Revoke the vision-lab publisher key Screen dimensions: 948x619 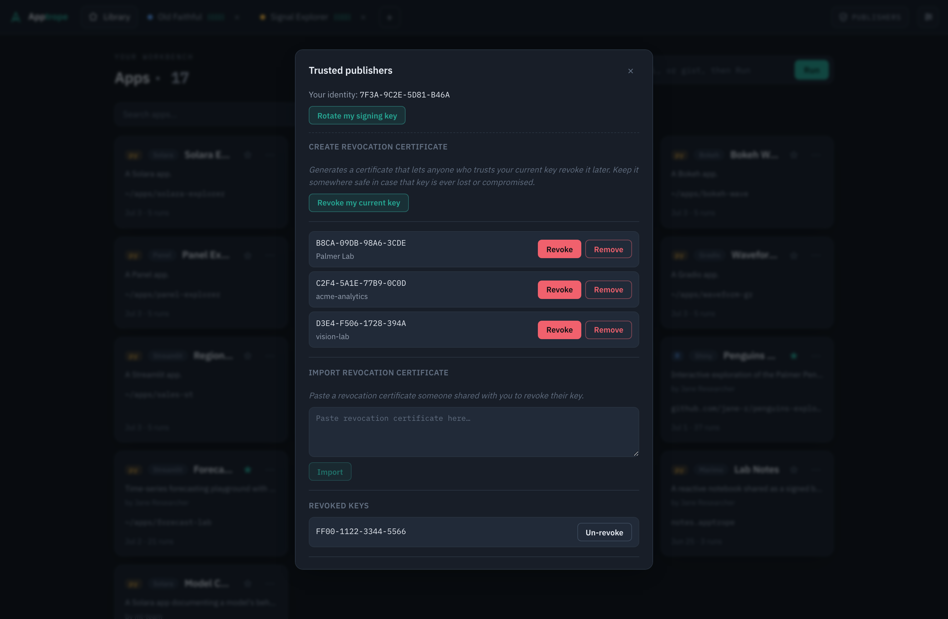[x=559, y=330]
